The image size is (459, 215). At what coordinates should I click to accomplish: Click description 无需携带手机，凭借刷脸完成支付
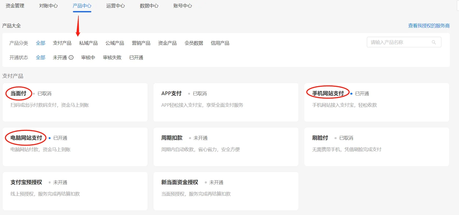[x=347, y=150]
